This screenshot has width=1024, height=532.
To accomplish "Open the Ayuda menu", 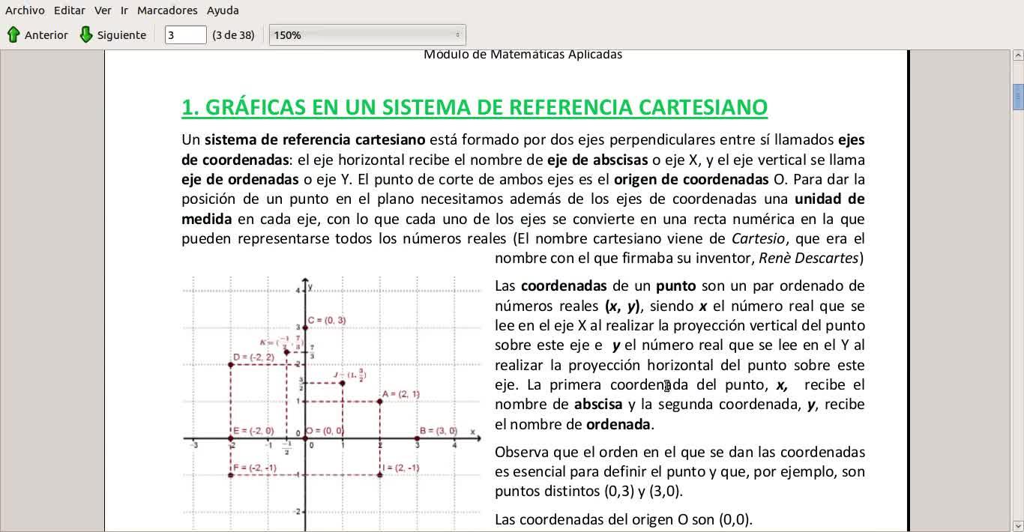I will pyautogui.click(x=223, y=10).
